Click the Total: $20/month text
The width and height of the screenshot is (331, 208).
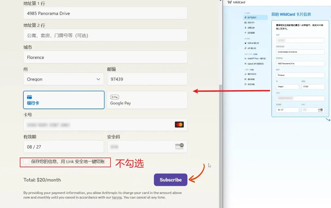(42, 180)
